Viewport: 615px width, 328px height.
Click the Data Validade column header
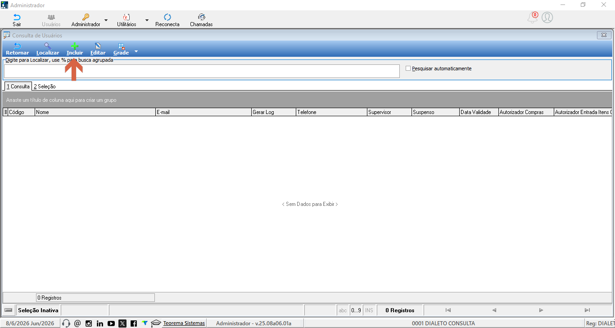[479, 112]
